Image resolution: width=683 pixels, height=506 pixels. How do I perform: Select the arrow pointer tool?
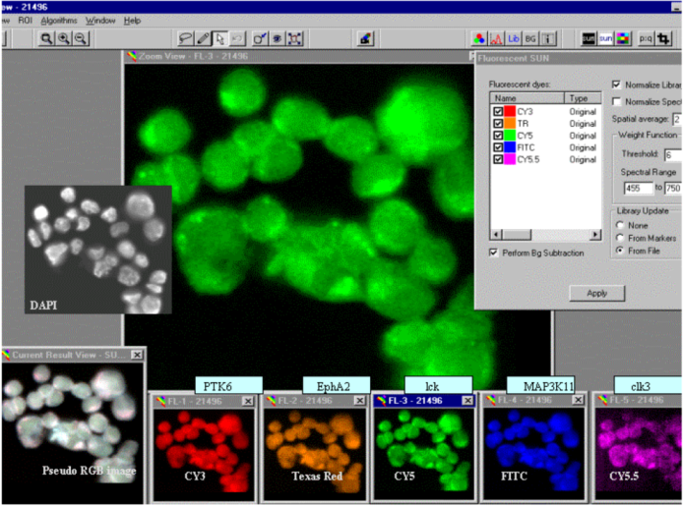(220, 38)
